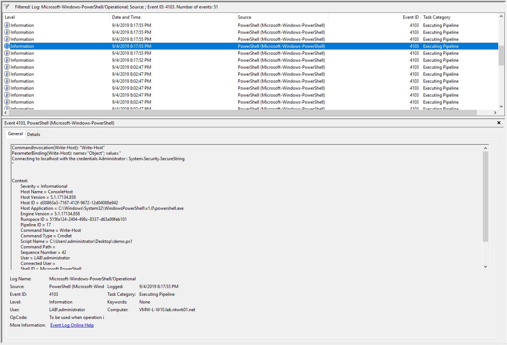
Task: Switch to the Details tab
Action: (x=33, y=134)
